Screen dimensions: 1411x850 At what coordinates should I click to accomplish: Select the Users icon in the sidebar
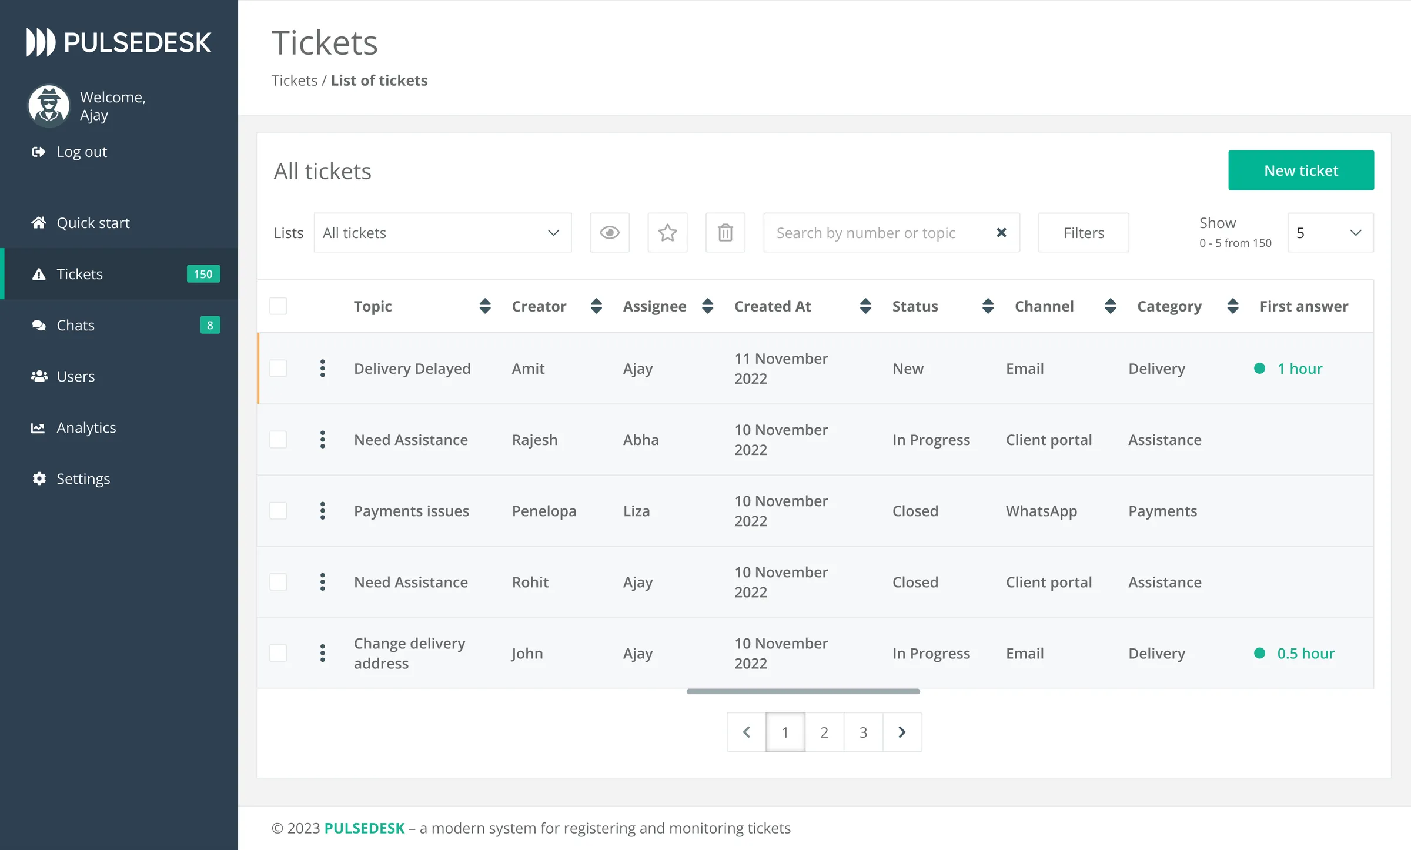click(39, 376)
